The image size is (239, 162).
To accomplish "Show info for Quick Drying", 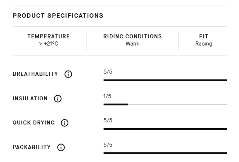I will 65,123.
